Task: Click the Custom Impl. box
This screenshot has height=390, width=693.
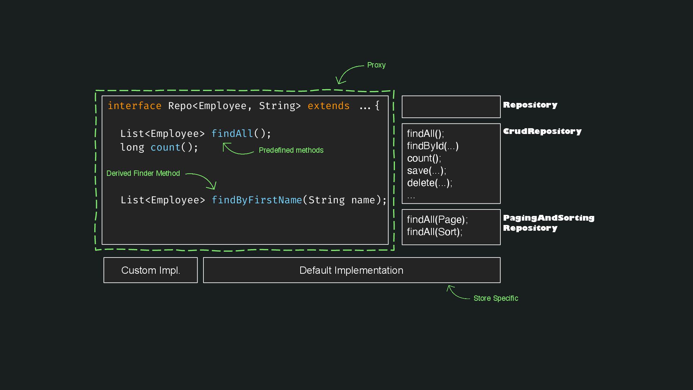Action: [x=150, y=270]
